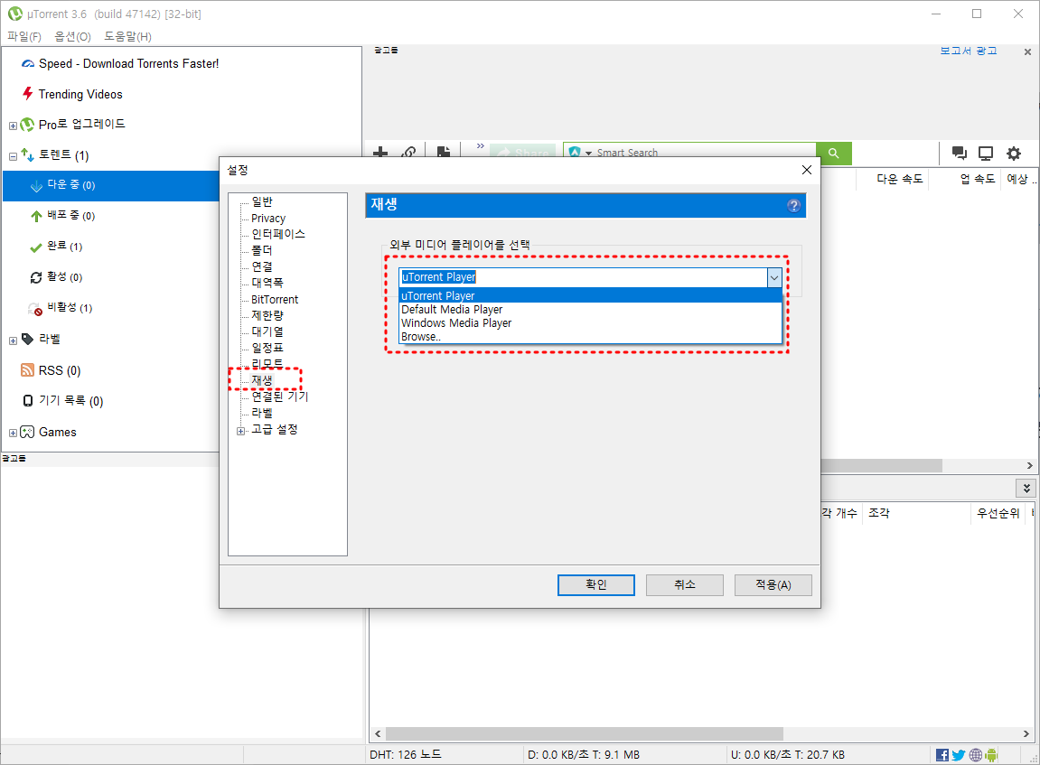Select 폴더 settings category
Image resolution: width=1040 pixels, height=765 pixels.
coord(262,250)
